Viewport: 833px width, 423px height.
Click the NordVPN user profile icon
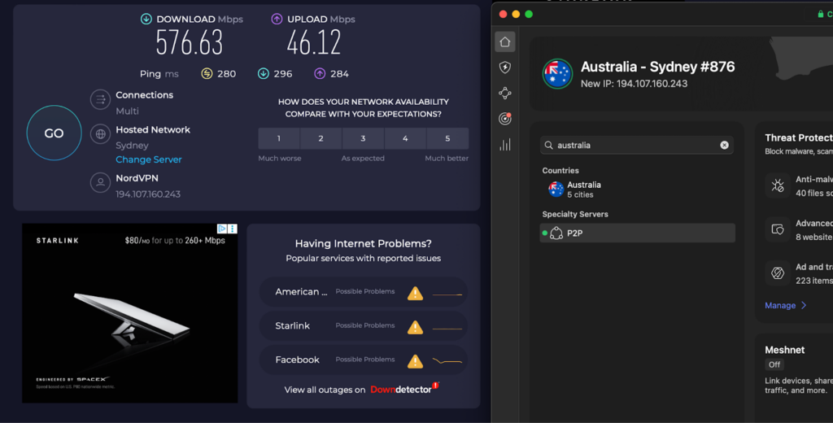click(100, 182)
